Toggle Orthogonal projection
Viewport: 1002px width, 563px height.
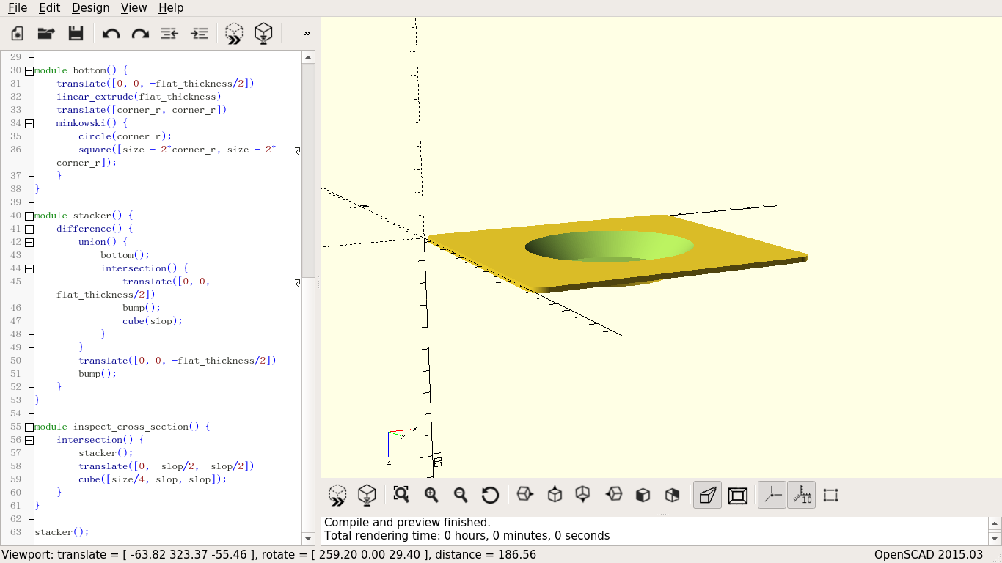coord(737,496)
